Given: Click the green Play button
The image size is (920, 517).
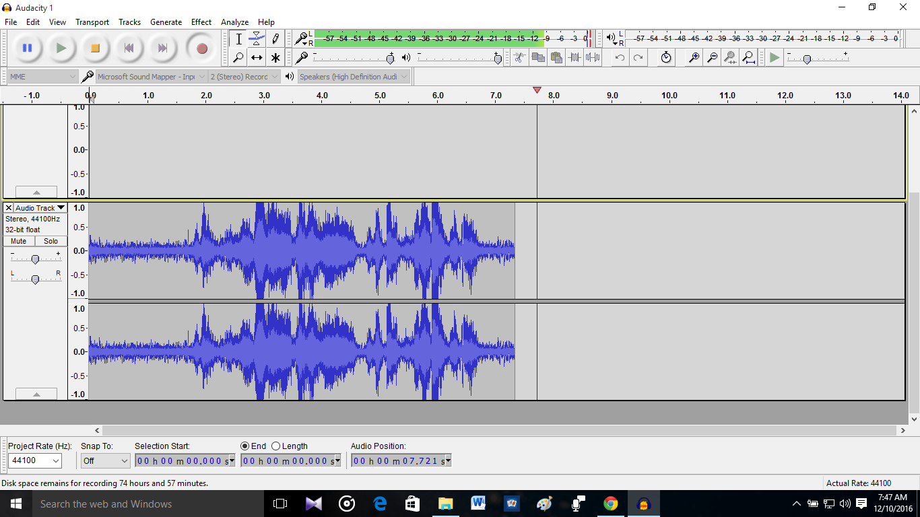Looking at the screenshot, I should click(61, 48).
